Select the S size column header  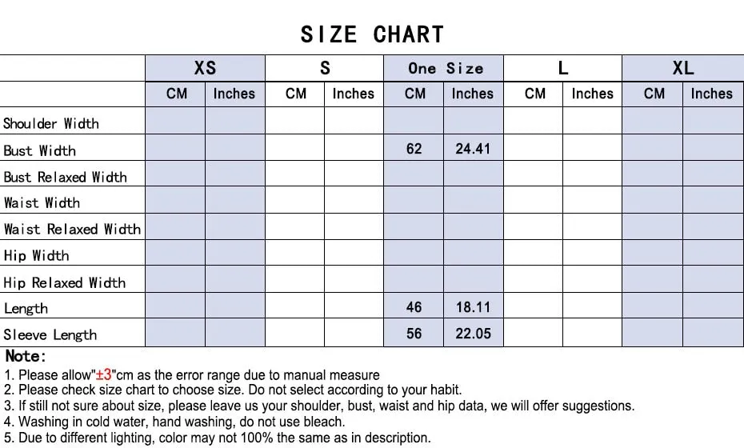pyautogui.click(x=325, y=68)
